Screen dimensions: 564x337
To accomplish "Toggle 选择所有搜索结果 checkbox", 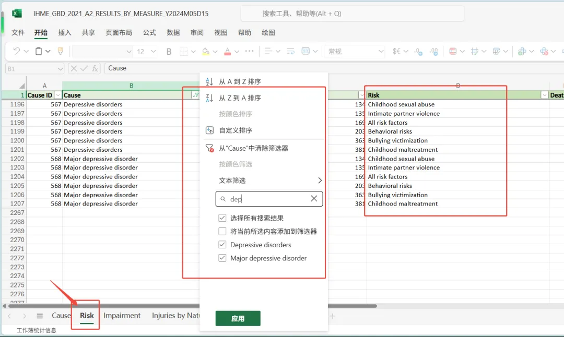I will click(x=222, y=218).
